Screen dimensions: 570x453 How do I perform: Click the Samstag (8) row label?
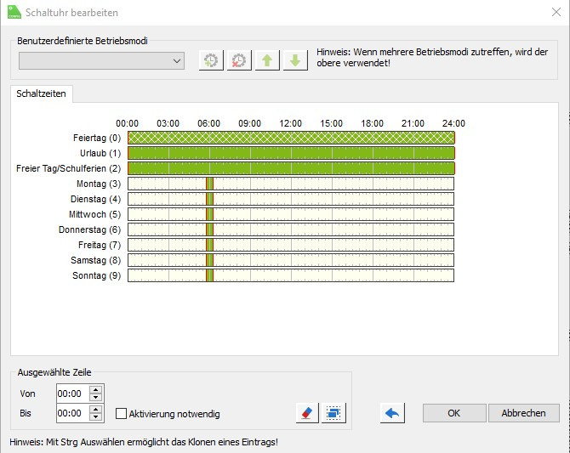tap(95, 260)
